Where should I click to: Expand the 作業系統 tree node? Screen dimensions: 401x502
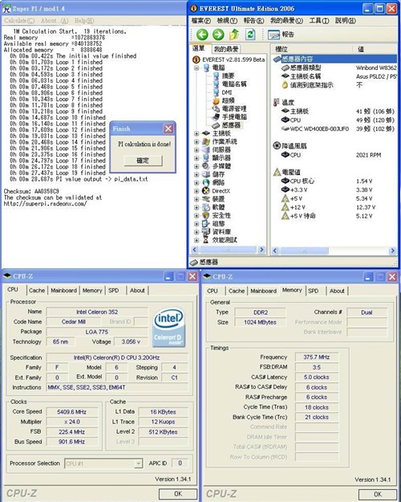(196, 141)
